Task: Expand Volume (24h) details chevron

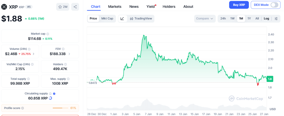Action: pos(34,54)
